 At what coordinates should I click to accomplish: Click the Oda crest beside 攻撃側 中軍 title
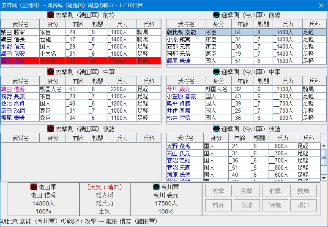[x=50, y=72]
